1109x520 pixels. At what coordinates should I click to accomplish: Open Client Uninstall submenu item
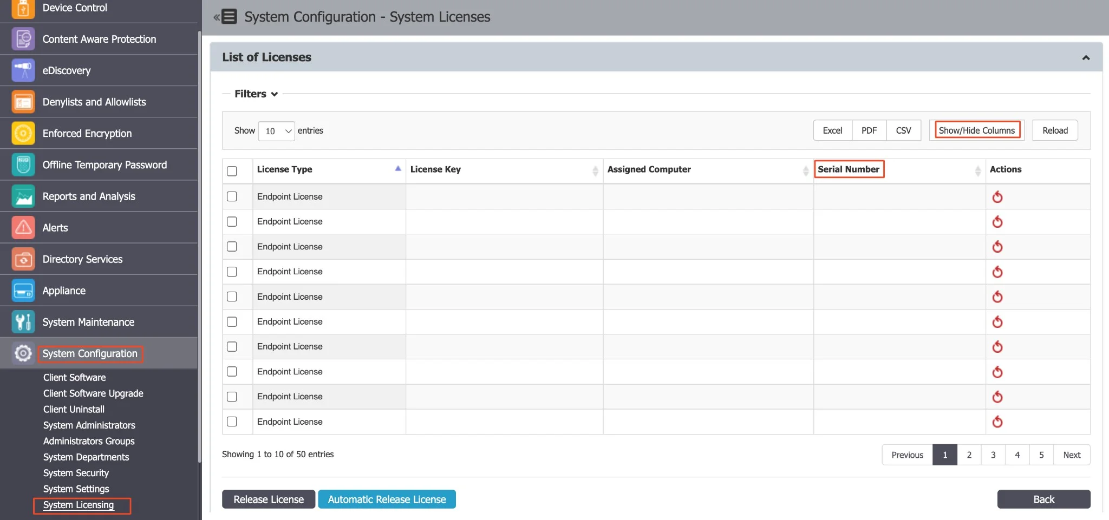[74, 409]
